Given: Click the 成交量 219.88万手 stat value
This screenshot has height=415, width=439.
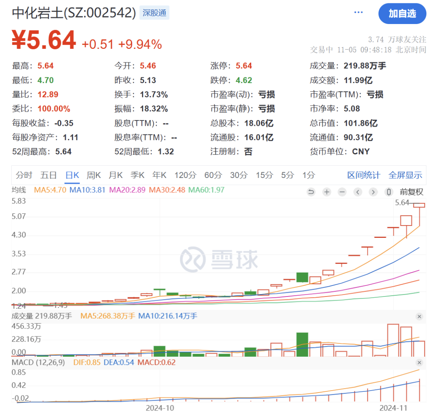Looking at the screenshot, I should 365,66.
